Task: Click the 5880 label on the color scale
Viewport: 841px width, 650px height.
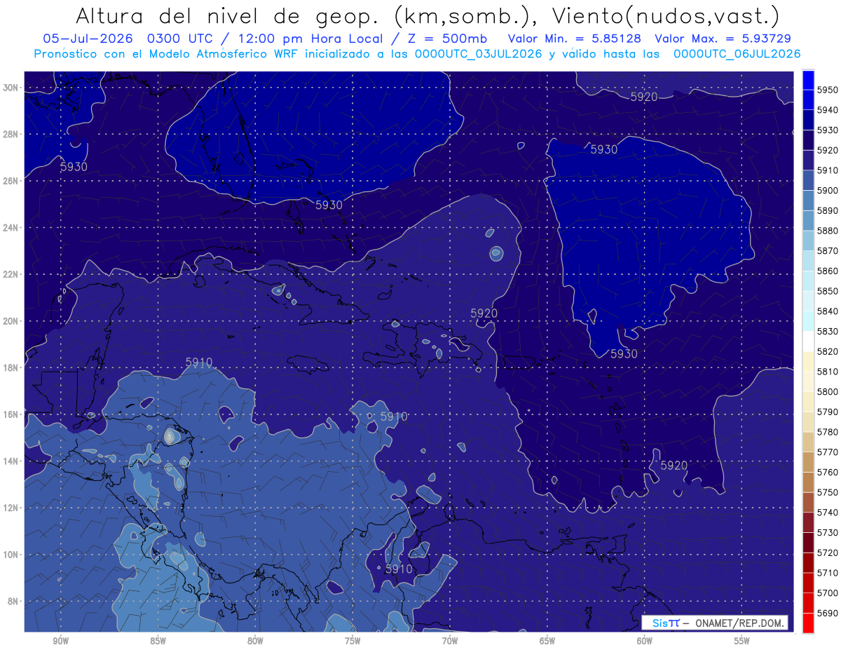Action: click(x=828, y=231)
